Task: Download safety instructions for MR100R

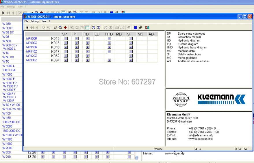Action: 131,38
